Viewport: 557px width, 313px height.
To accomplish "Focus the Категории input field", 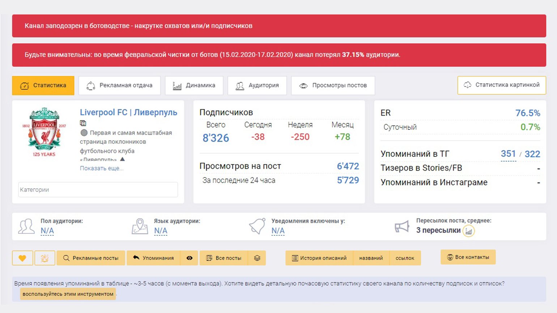I will pos(98,190).
